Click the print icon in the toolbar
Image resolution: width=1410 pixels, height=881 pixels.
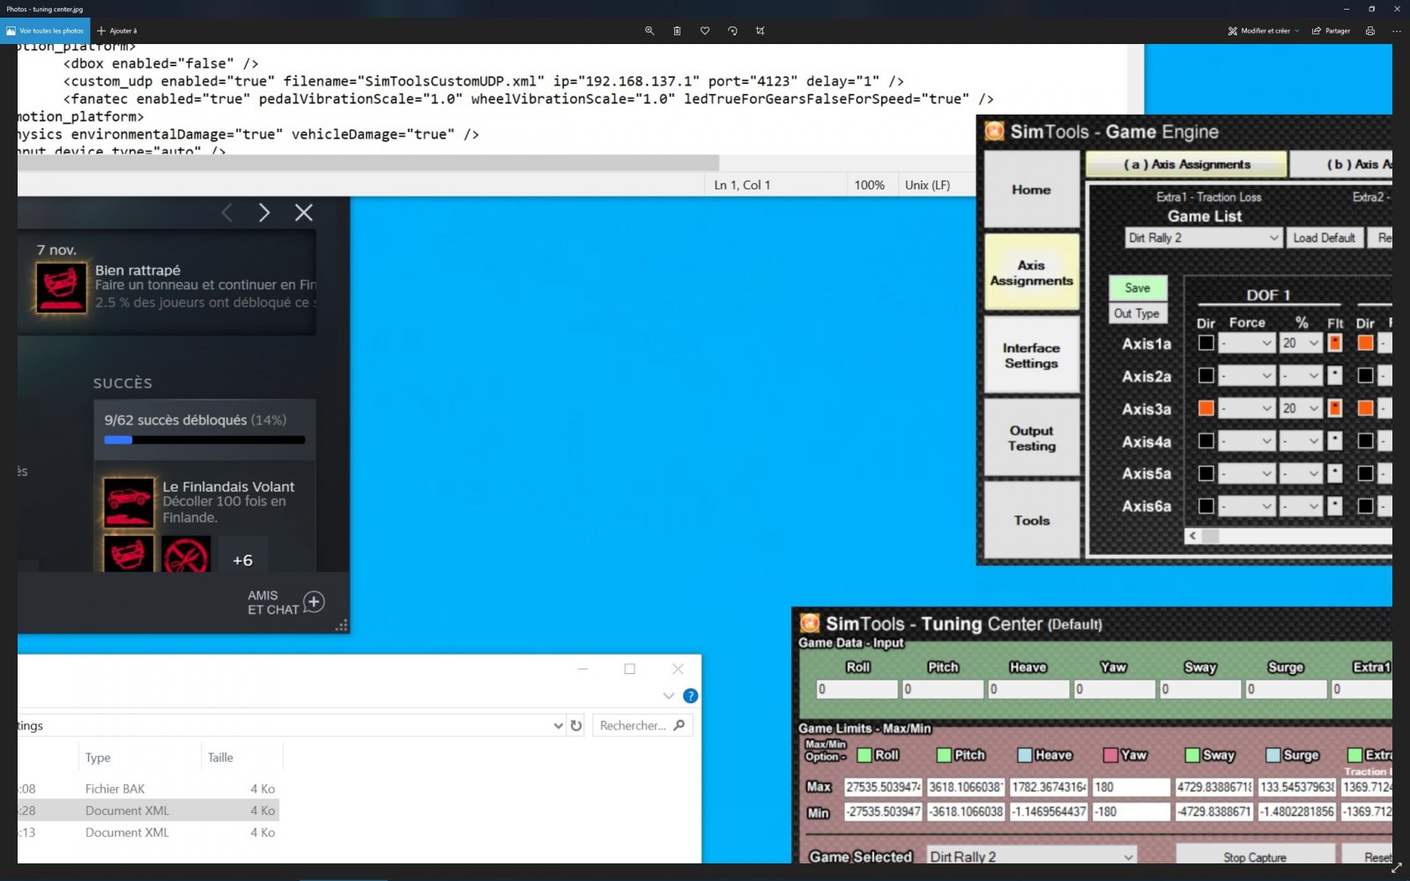point(1369,31)
